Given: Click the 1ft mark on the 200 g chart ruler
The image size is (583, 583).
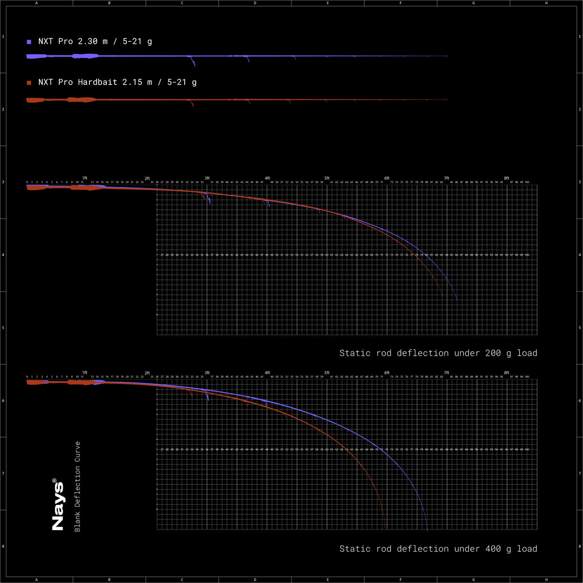Looking at the screenshot, I should [x=85, y=178].
